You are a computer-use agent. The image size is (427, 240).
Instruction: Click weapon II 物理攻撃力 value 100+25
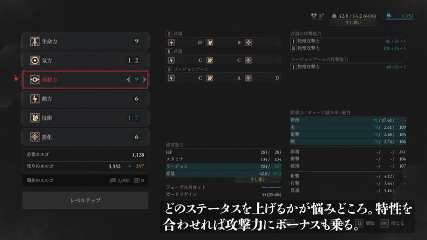(395, 48)
